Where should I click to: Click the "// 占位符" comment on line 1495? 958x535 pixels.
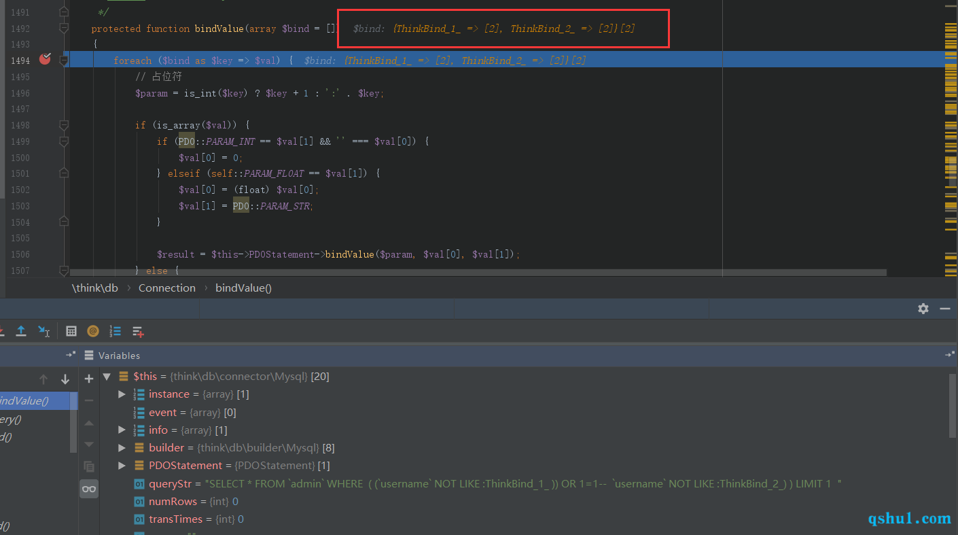click(158, 77)
